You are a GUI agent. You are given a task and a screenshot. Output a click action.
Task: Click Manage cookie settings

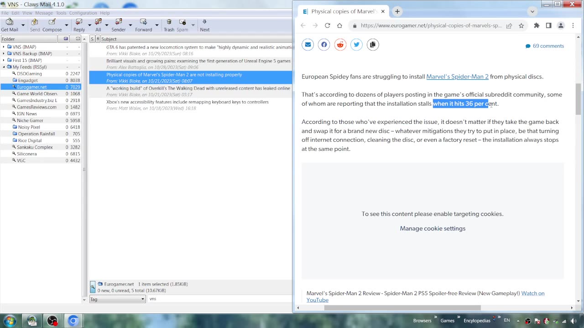tap(433, 229)
